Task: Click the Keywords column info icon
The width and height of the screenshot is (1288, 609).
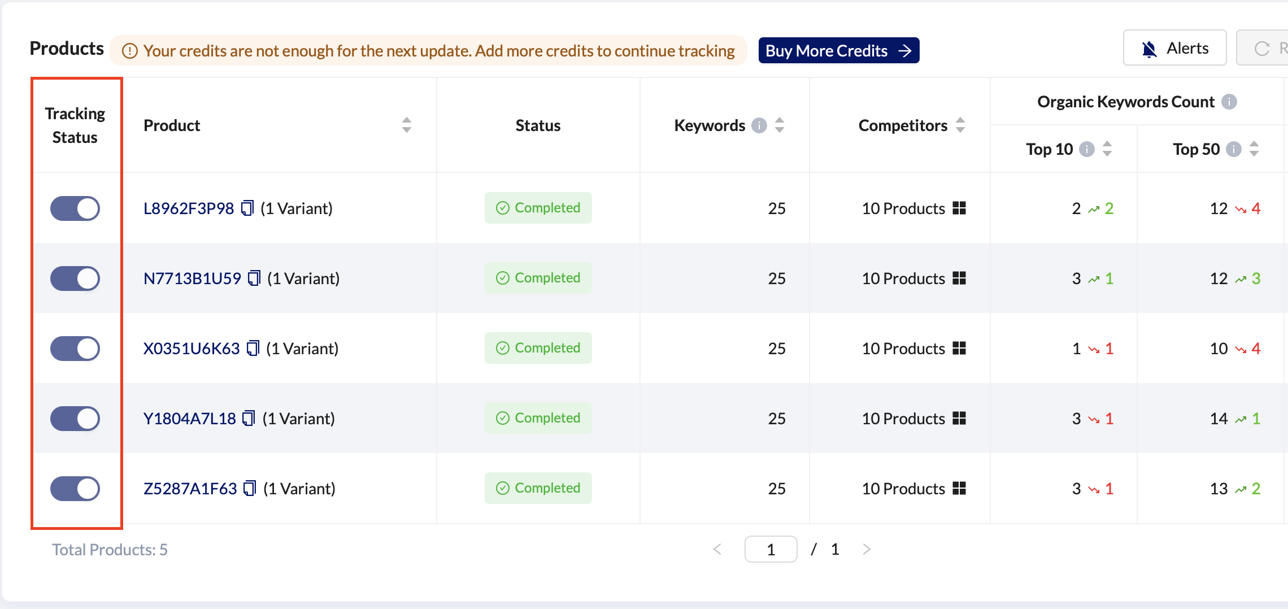Action: (x=759, y=125)
